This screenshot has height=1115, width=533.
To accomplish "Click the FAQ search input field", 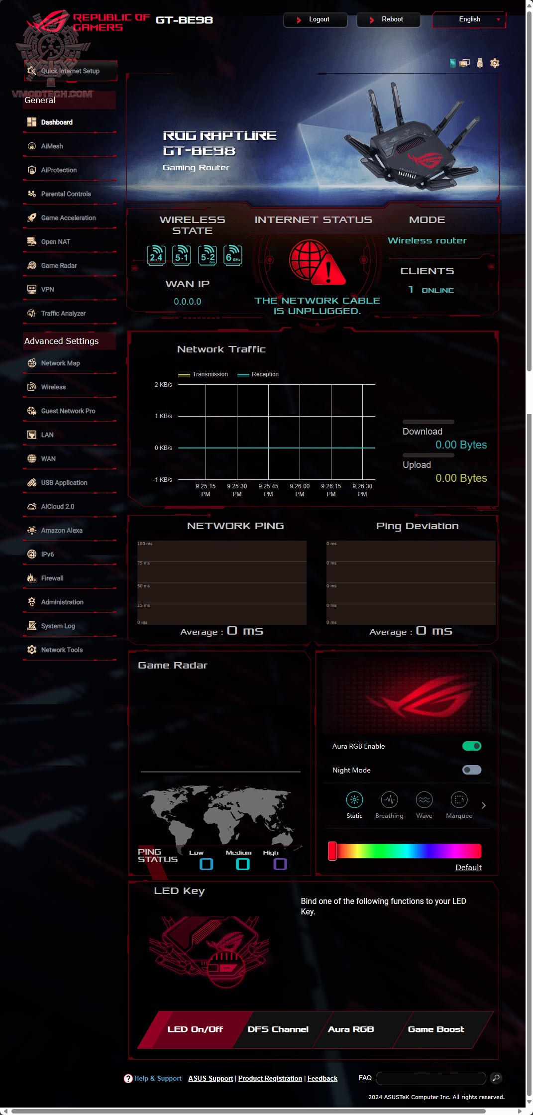I will 431,1078.
